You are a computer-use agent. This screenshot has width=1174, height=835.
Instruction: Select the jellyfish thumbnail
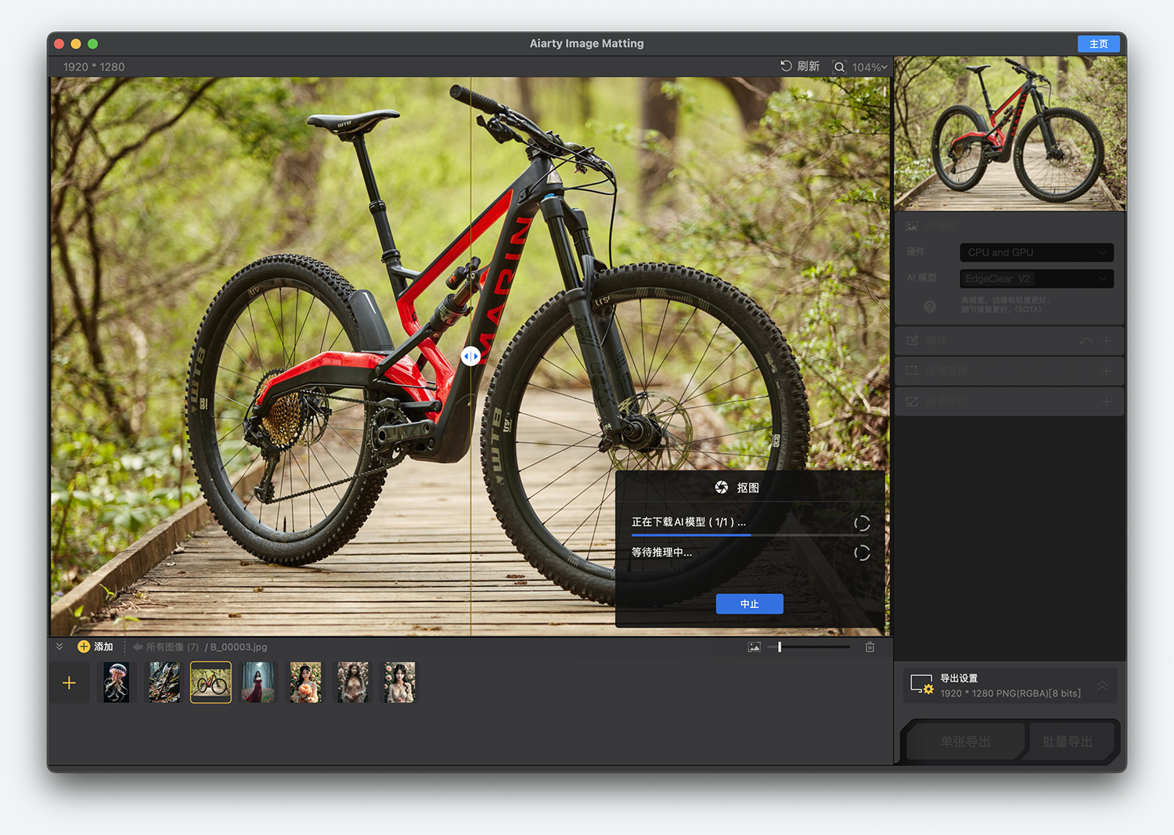tap(117, 682)
